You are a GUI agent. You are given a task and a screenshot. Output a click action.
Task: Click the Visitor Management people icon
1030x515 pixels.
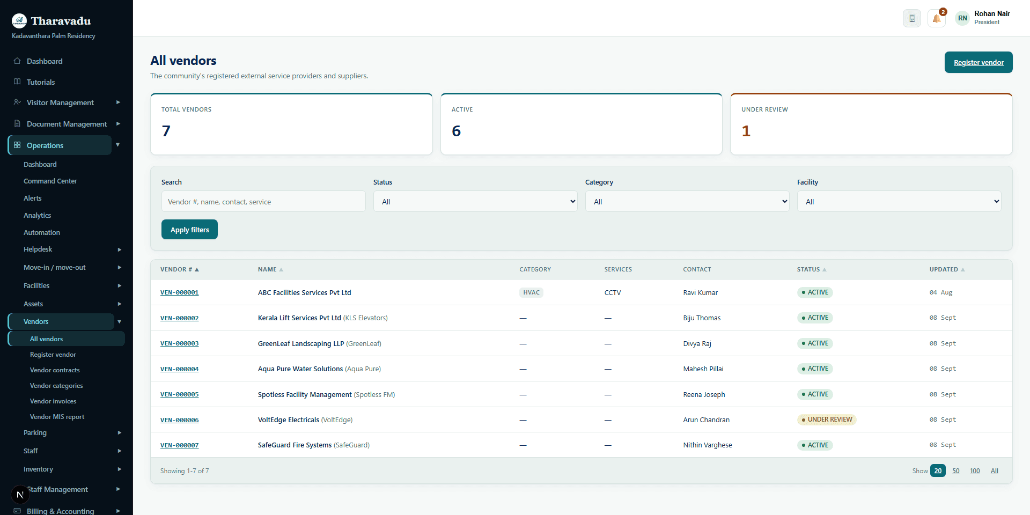pyautogui.click(x=17, y=102)
